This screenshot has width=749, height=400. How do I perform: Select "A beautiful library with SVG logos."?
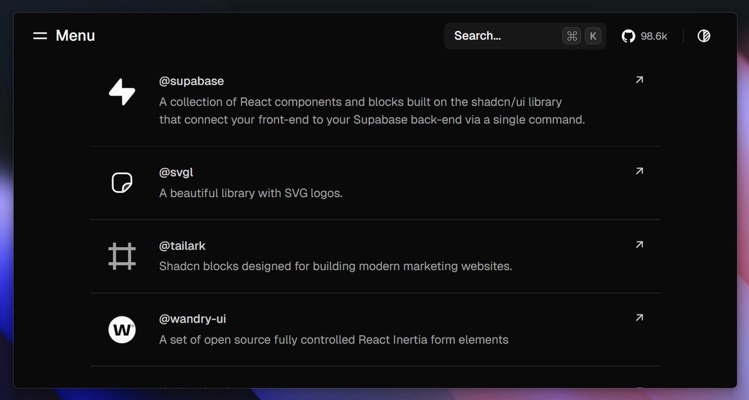pyautogui.click(x=251, y=193)
